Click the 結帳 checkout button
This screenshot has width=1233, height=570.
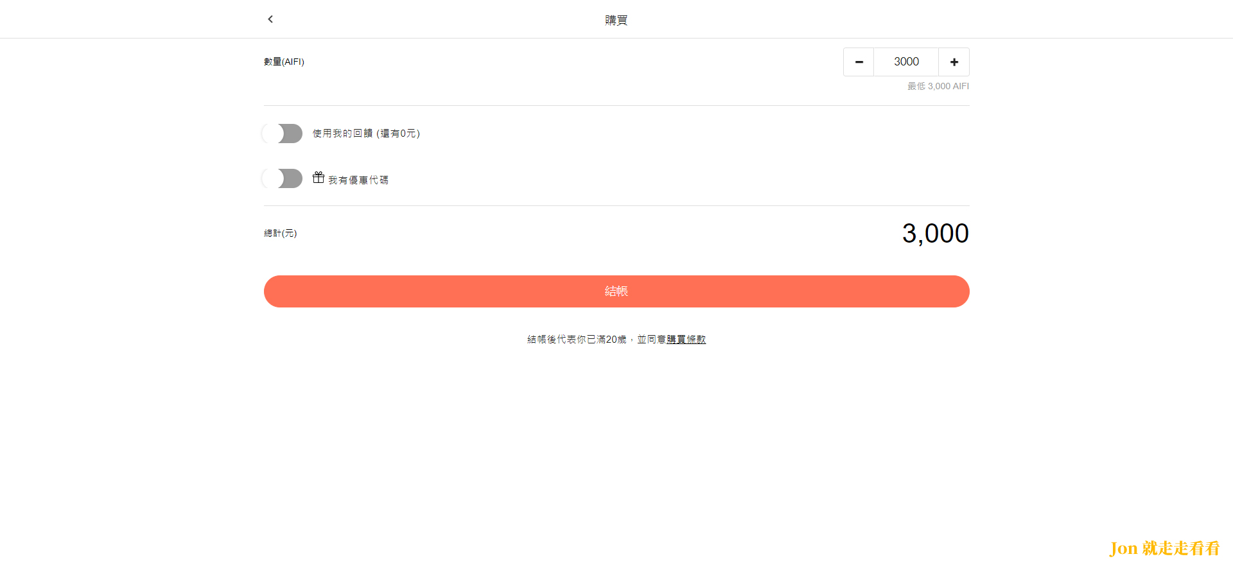[616, 291]
